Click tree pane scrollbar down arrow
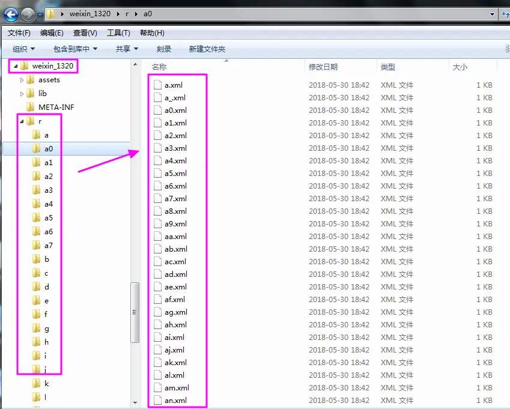The image size is (510, 409). [135, 403]
